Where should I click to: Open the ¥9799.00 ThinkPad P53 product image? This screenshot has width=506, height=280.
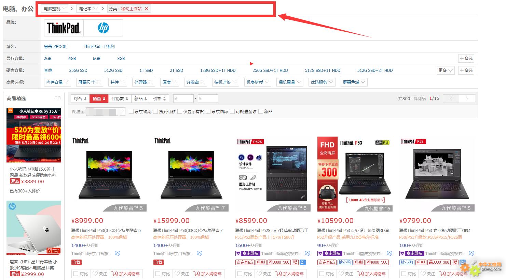(437, 174)
